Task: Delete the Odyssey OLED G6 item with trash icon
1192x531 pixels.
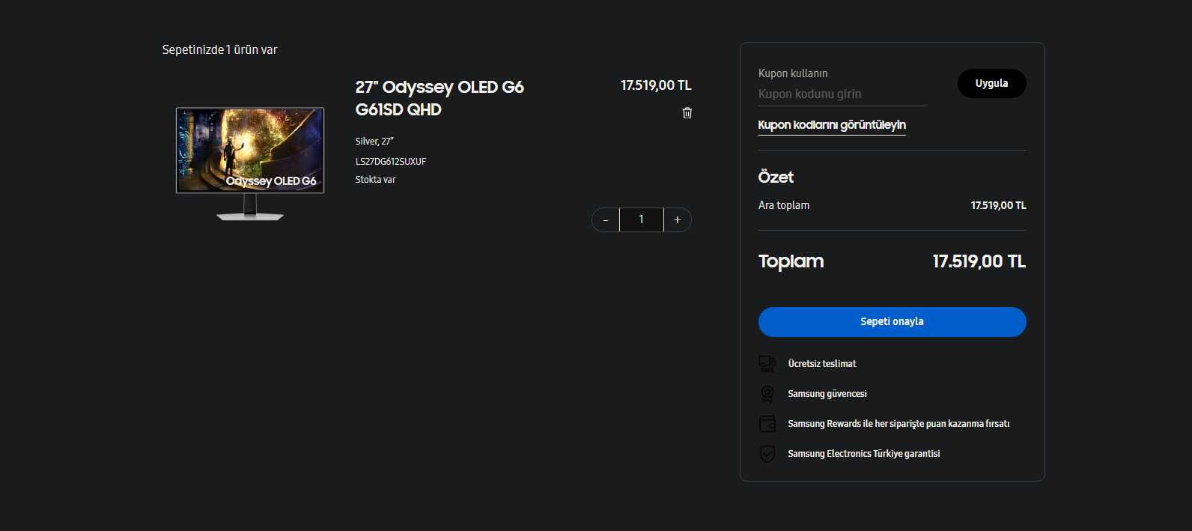Action: point(687,113)
